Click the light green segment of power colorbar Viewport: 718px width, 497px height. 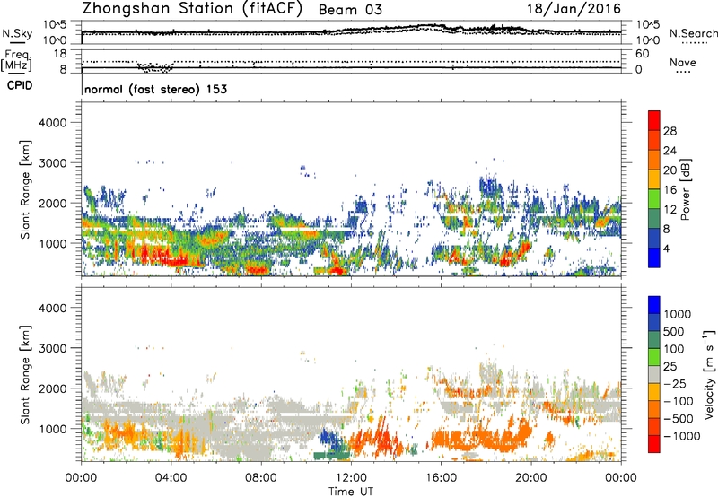click(x=654, y=198)
